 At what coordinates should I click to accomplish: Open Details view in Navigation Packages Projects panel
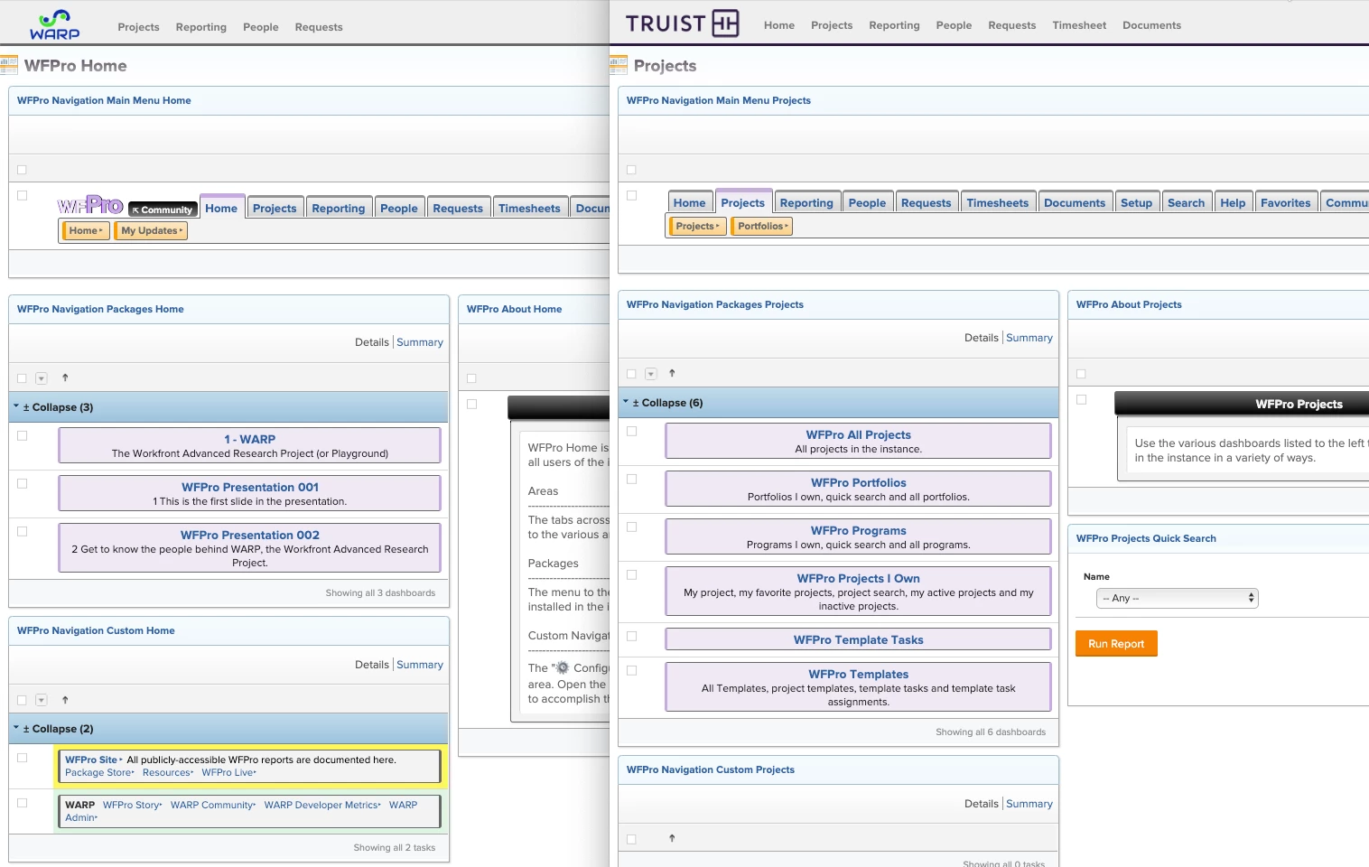[x=981, y=338]
